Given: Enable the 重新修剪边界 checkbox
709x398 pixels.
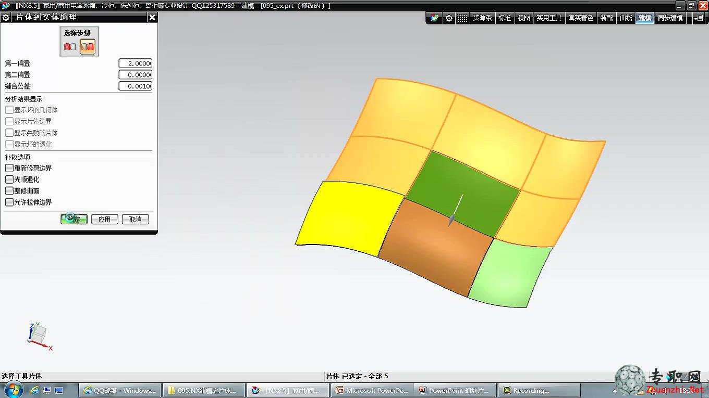Looking at the screenshot, I should click(x=9, y=168).
